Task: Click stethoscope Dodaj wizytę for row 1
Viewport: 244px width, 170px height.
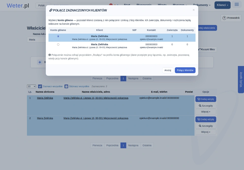Action: coord(206,99)
